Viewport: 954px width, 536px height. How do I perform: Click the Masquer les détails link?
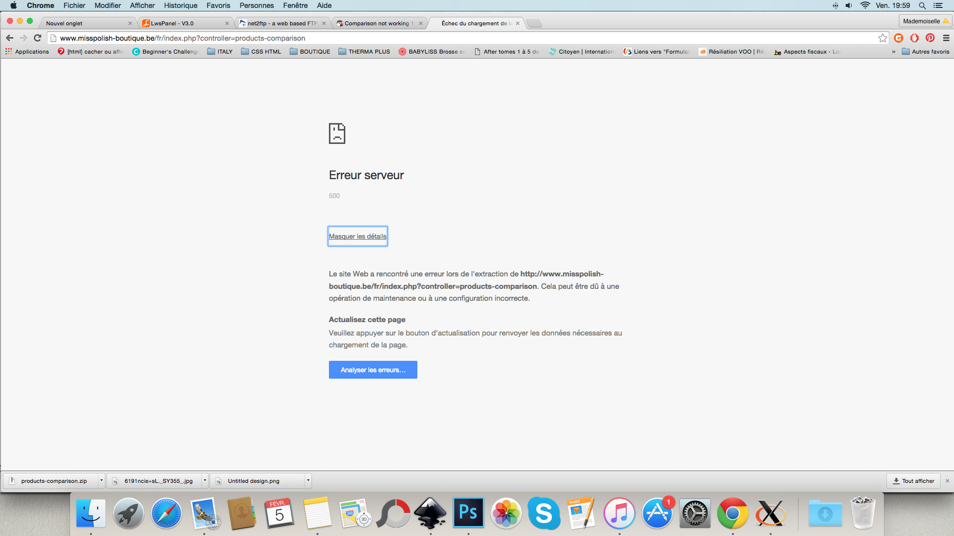[x=357, y=236]
